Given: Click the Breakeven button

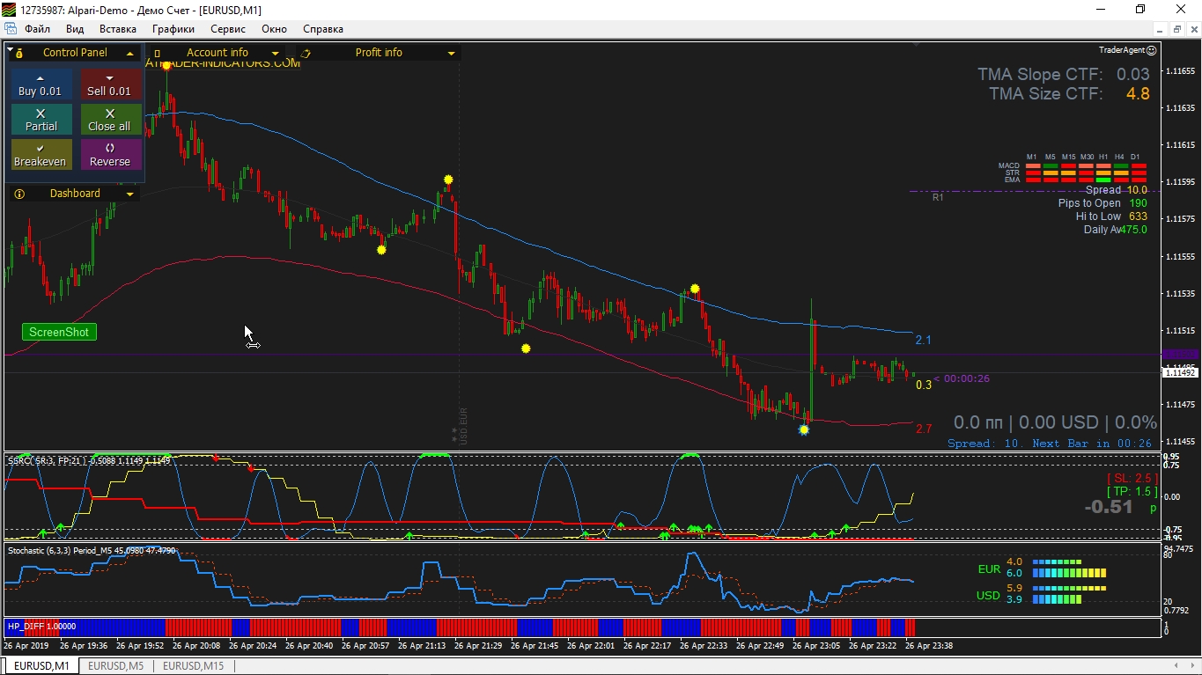Looking at the screenshot, I should pos(41,156).
